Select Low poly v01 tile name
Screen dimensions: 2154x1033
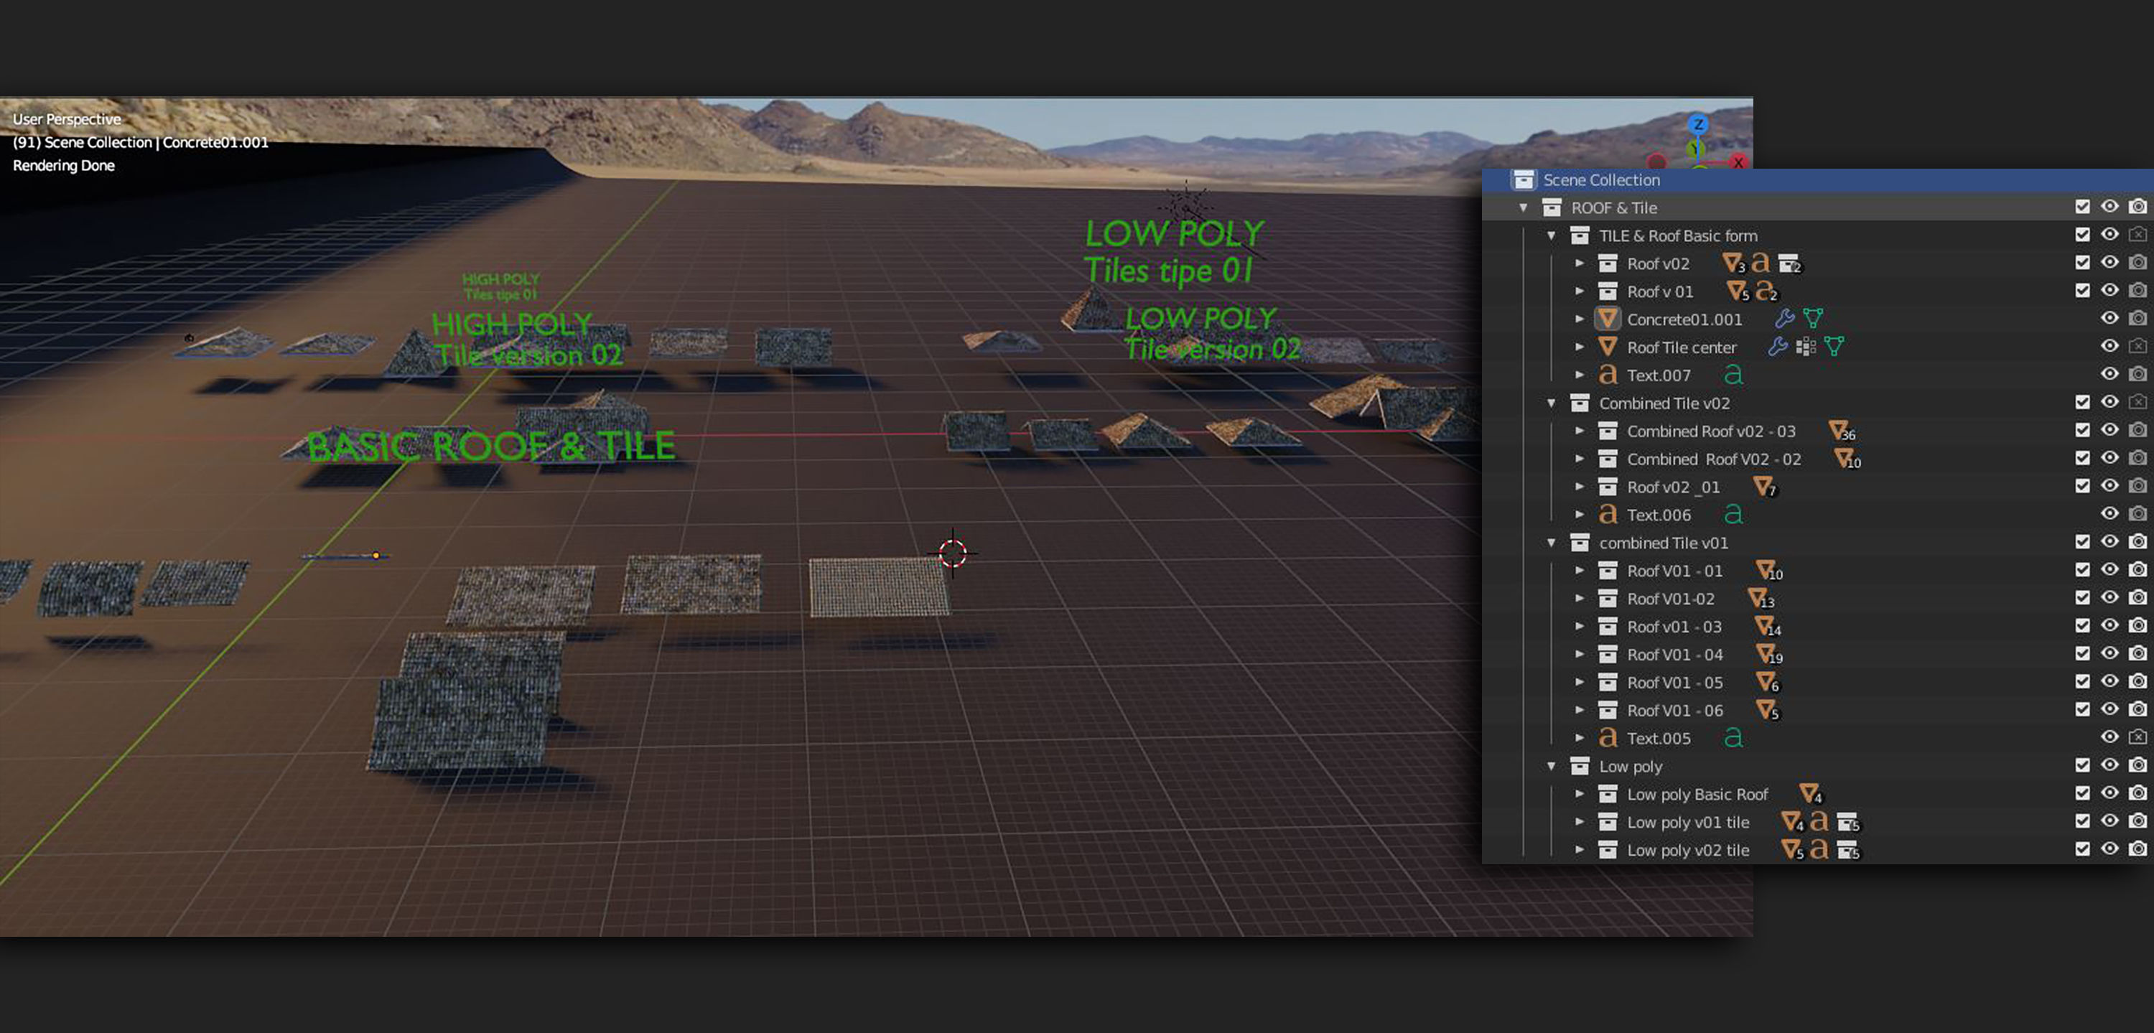pyautogui.click(x=1687, y=823)
